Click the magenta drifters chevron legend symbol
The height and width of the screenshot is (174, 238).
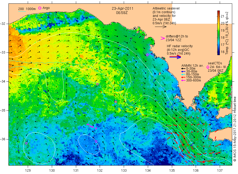click(163, 38)
